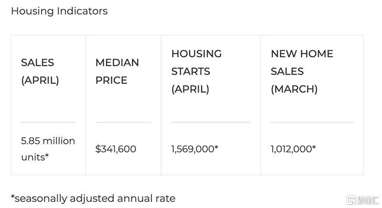The image size is (382, 208).
Task: Click the word units* in the sales cell
Action: pyautogui.click(x=35, y=157)
